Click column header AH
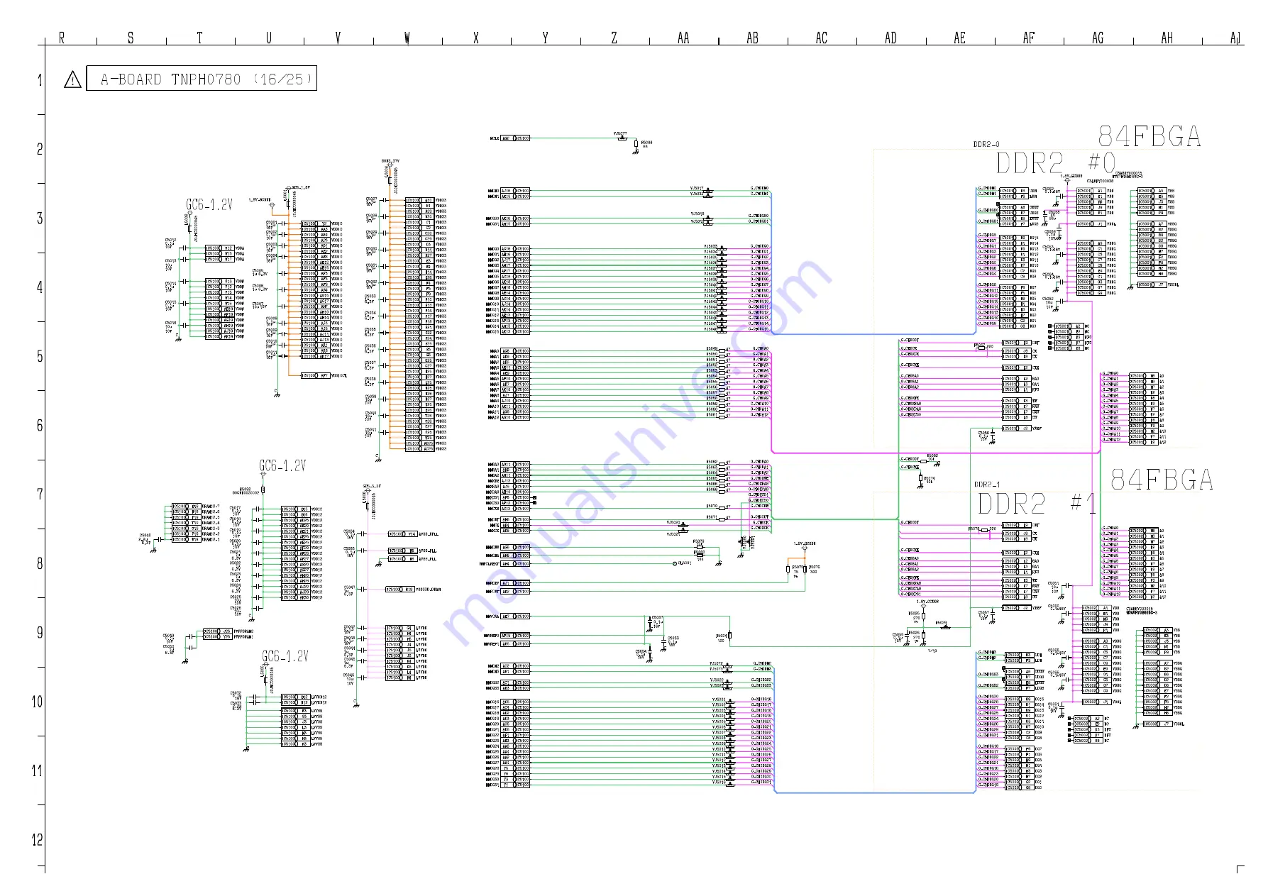The height and width of the screenshot is (896, 1268). [x=1167, y=38]
